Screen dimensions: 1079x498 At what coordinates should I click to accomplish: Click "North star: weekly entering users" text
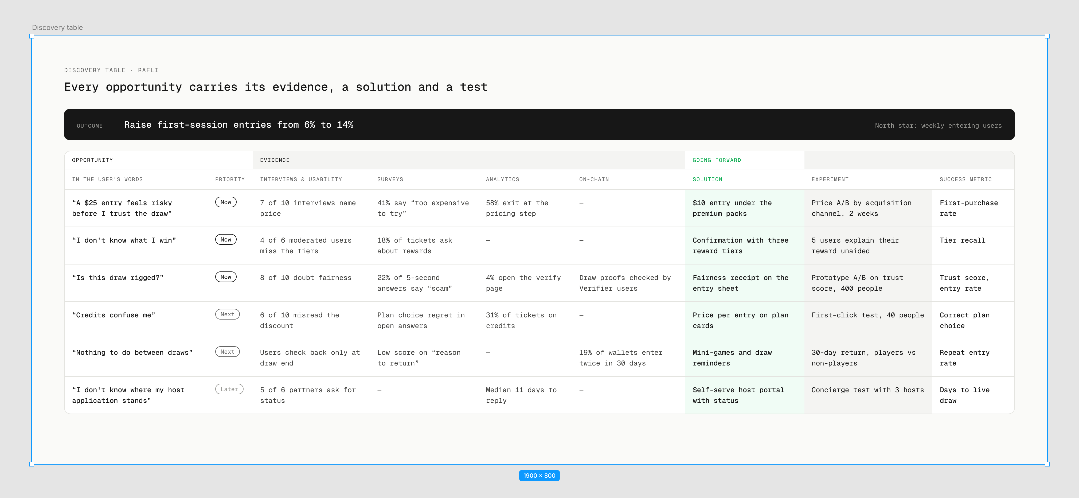click(938, 126)
